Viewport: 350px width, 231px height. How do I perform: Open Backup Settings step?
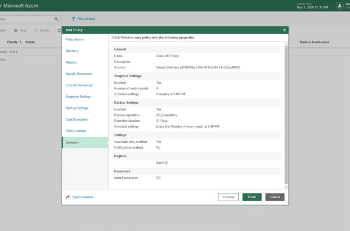click(x=77, y=108)
